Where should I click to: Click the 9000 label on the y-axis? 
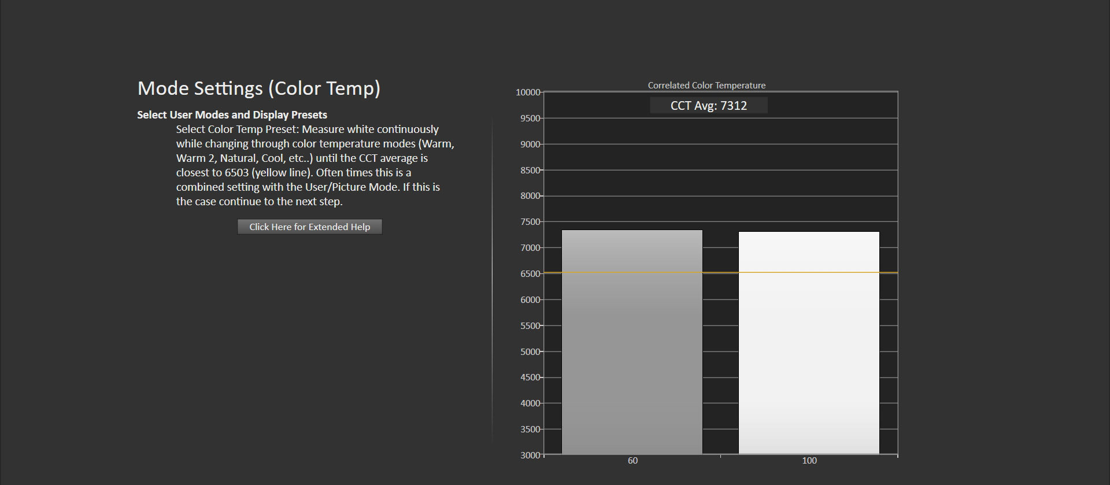[530, 145]
